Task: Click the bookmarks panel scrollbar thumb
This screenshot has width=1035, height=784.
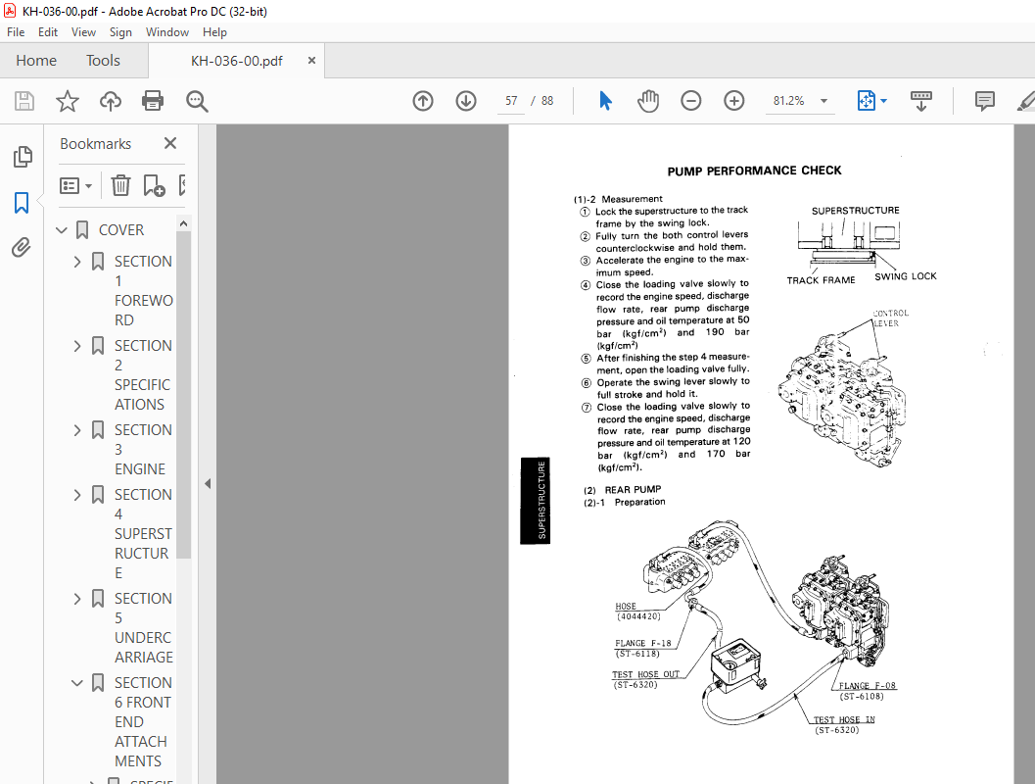Action: click(183, 395)
